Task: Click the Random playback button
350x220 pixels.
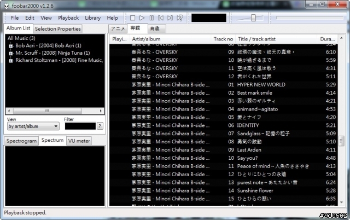Action: (180, 18)
